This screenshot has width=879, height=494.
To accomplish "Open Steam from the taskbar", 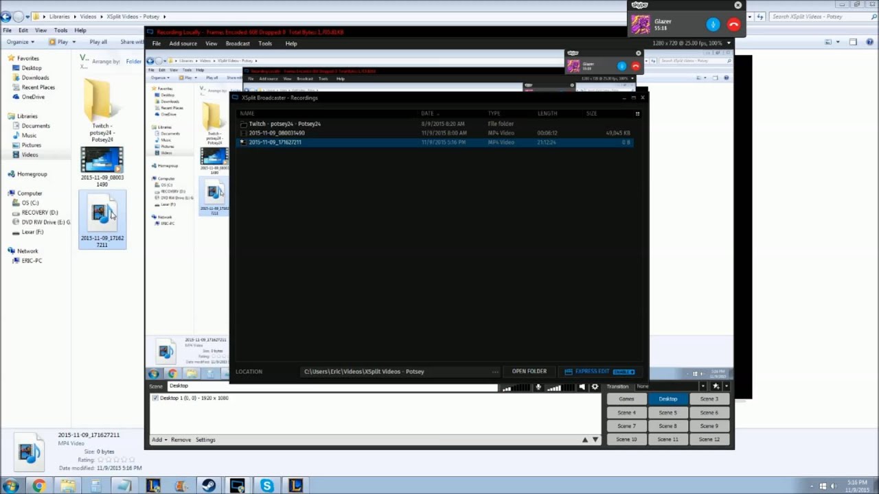I will [x=209, y=486].
